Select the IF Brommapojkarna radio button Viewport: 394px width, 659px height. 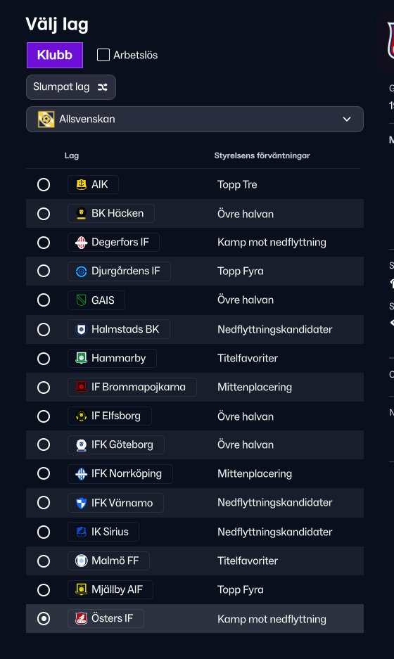[x=44, y=387]
